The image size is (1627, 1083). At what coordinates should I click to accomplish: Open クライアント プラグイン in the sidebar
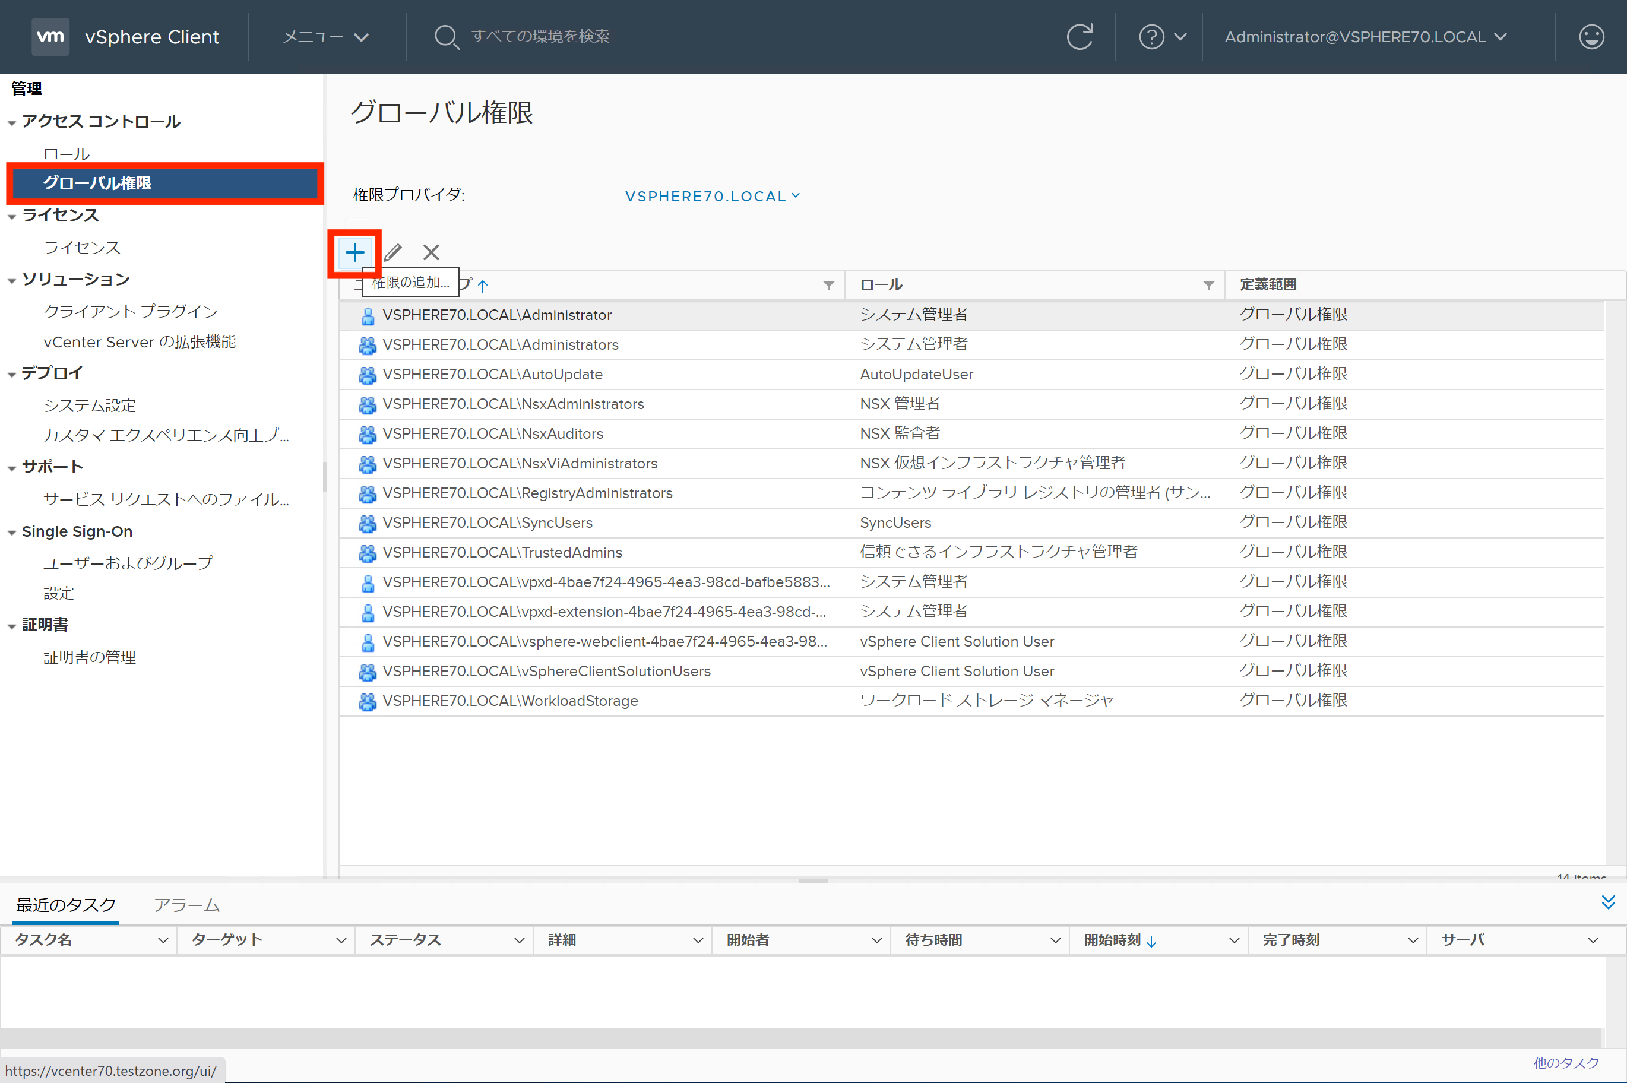131,312
